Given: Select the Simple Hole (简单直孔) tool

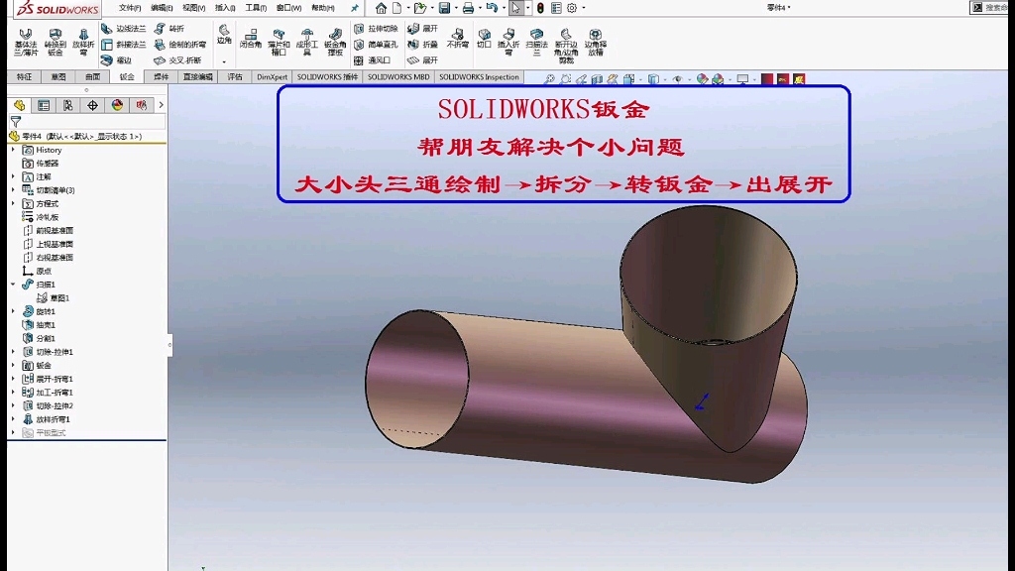Looking at the screenshot, I should tap(376, 44).
